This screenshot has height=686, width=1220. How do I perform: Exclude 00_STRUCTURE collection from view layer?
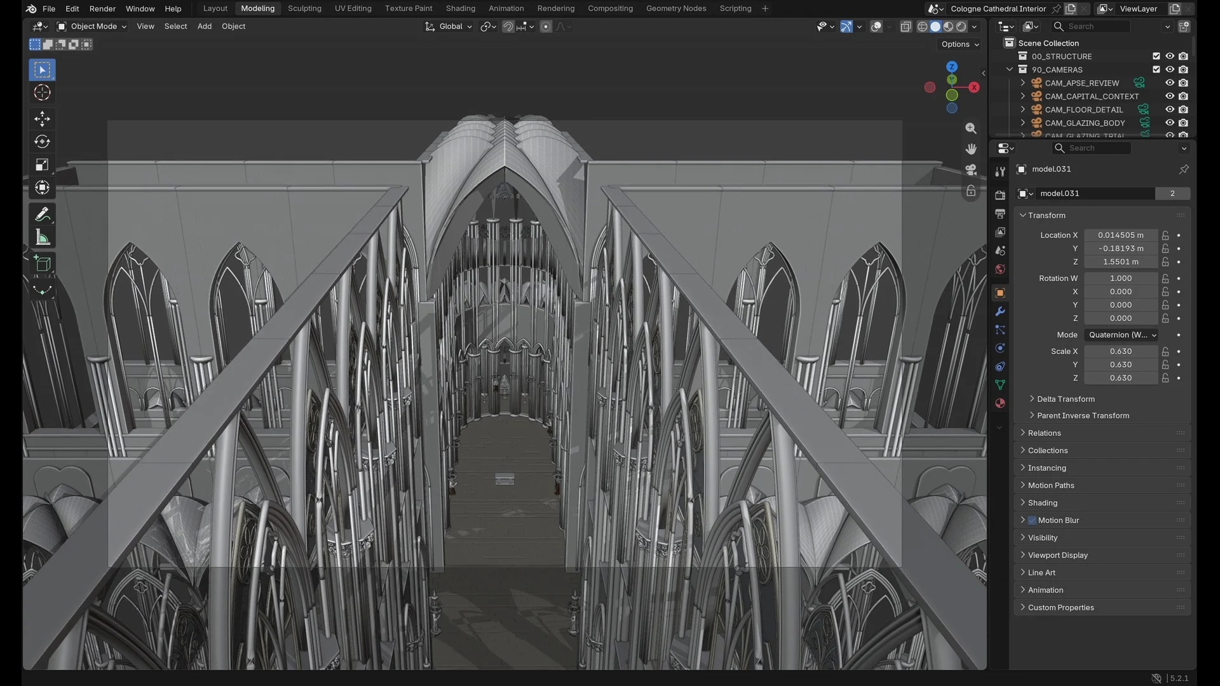(1156, 57)
